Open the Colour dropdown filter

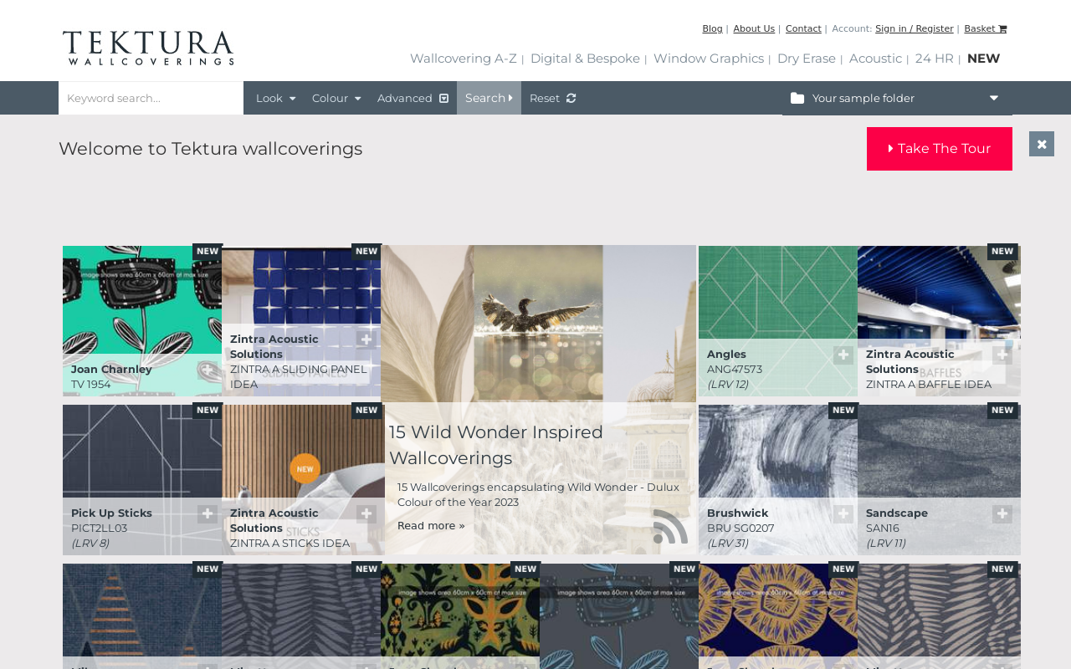coord(336,98)
